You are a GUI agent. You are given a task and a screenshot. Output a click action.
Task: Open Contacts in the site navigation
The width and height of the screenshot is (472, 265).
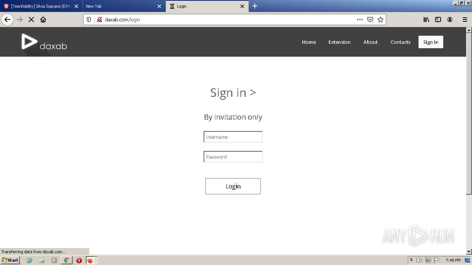pos(400,42)
